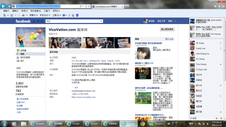Open chat with Tom Huang

click(206, 64)
